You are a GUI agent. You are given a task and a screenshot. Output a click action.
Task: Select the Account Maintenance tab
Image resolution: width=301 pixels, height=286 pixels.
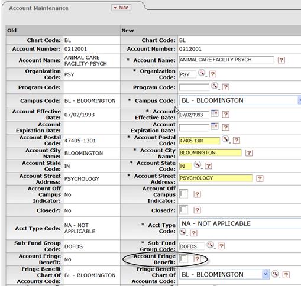click(x=38, y=8)
